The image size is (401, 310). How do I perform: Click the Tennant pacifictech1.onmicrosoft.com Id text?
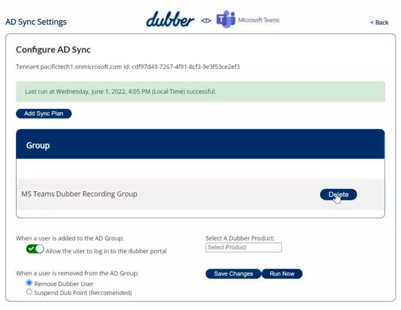(128, 67)
